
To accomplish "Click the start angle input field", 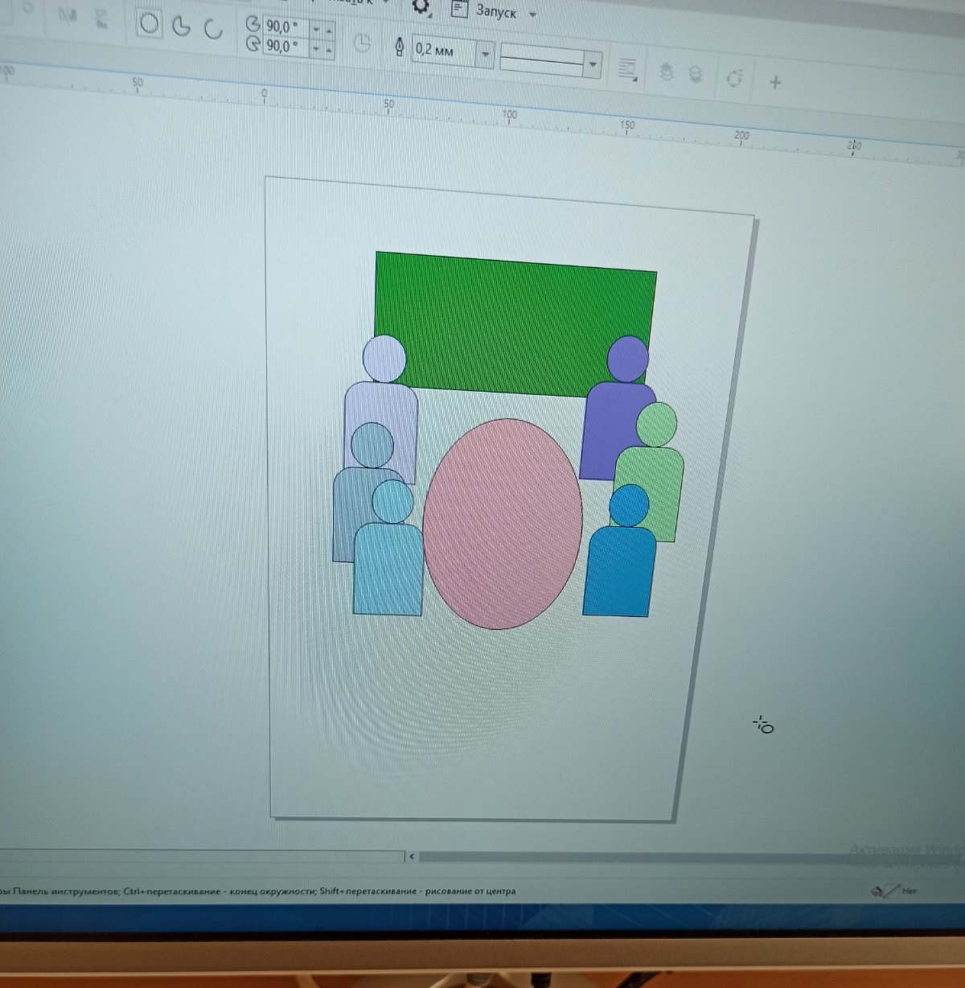I will 285,27.
